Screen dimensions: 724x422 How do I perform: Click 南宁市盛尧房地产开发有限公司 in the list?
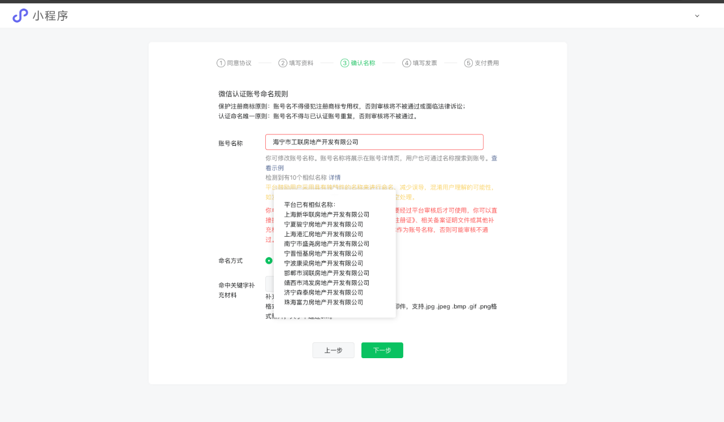[x=326, y=243]
